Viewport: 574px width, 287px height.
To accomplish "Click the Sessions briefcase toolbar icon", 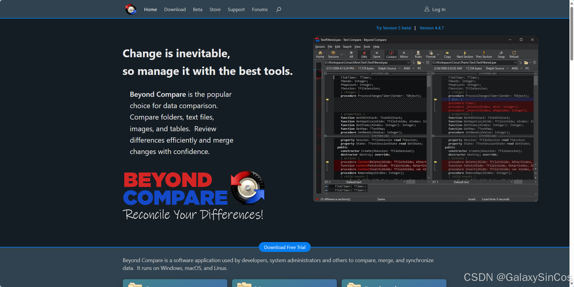I will click(x=333, y=53).
